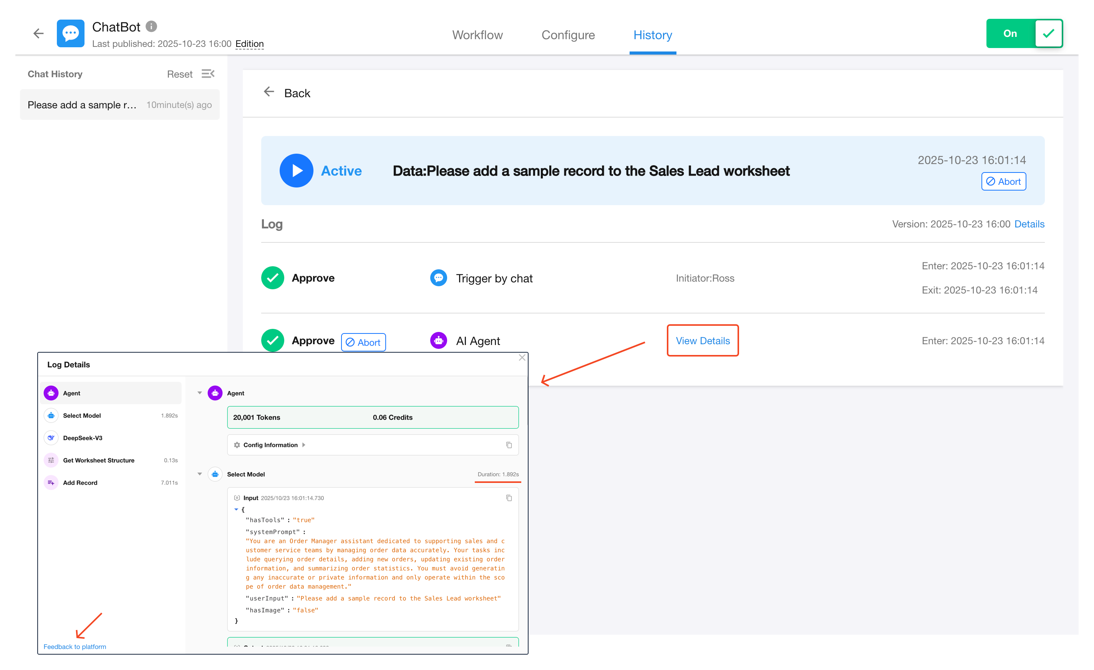Abort the active run in header banner

[x=1003, y=182]
